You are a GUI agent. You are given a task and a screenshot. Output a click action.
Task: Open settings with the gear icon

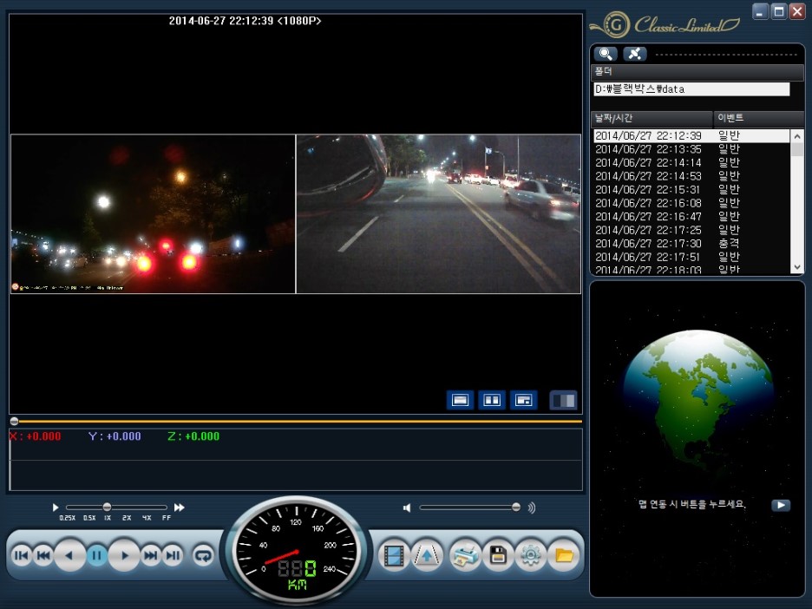pos(531,555)
